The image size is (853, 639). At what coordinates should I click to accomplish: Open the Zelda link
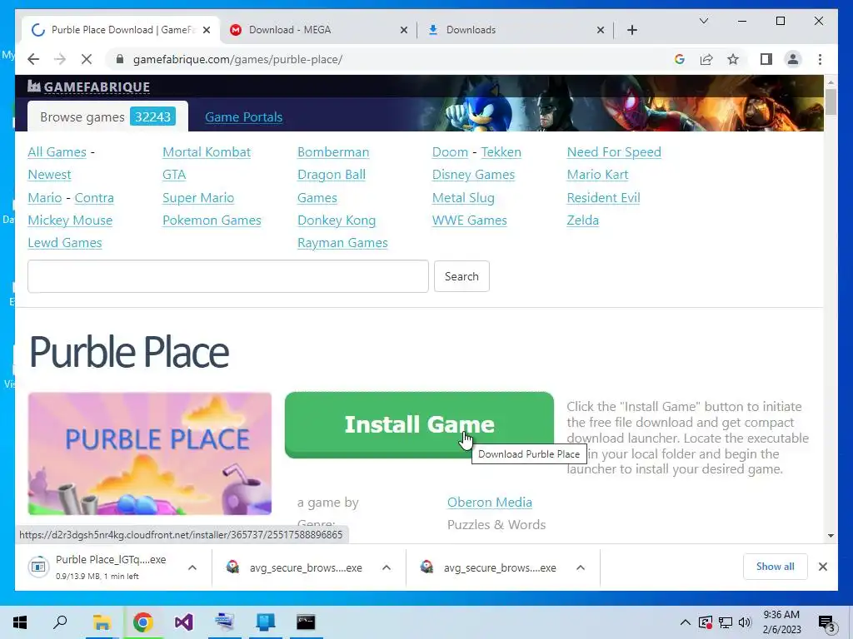click(x=582, y=220)
